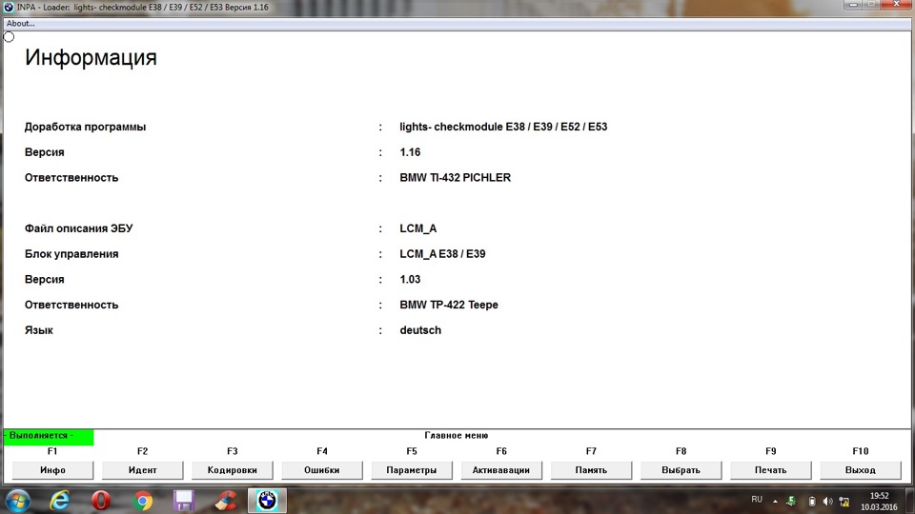
Task: Click the Информация heading
Action: (x=91, y=58)
